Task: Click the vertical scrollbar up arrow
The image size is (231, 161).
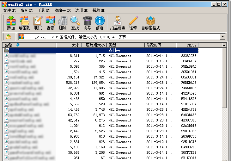Action: coord(224,45)
